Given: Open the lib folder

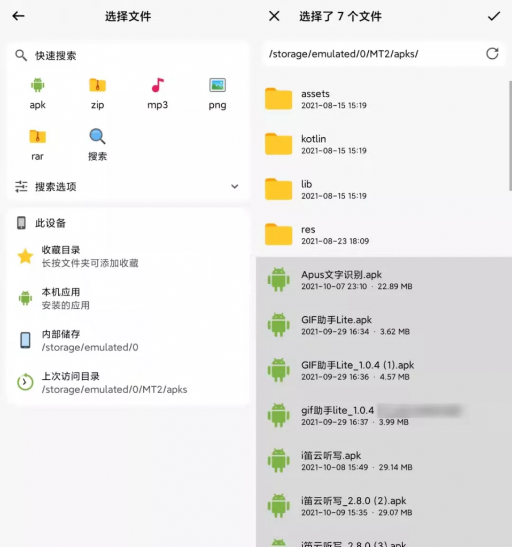Looking at the screenshot, I should tap(383, 190).
